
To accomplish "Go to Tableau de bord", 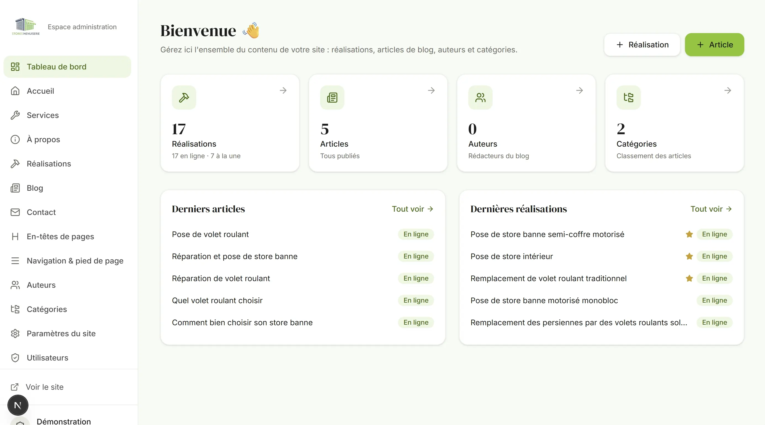I will pyautogui.click(x=67, y=67).
